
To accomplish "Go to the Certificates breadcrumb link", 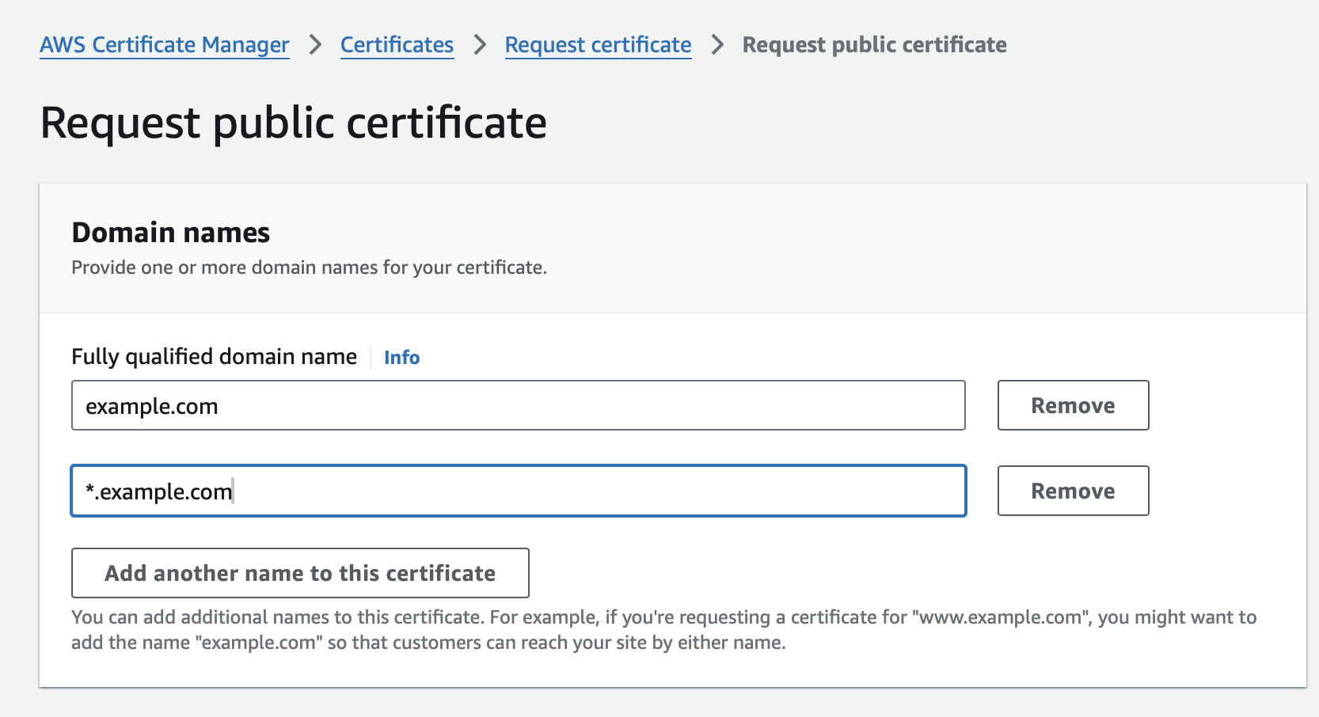I will point(397,45).
